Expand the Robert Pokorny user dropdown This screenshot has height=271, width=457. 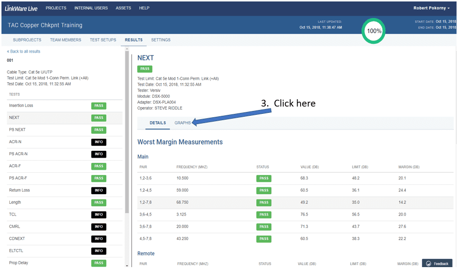432,8
